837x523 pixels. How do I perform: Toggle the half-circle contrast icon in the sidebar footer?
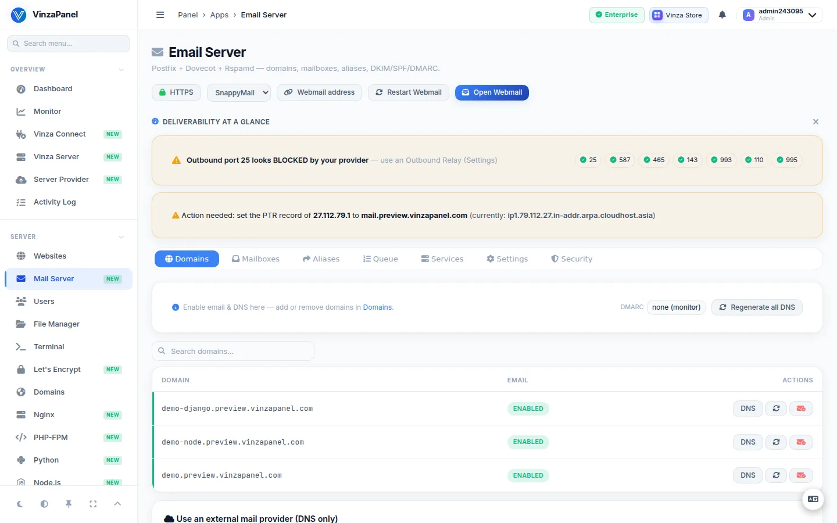click(x=44, y=504)
